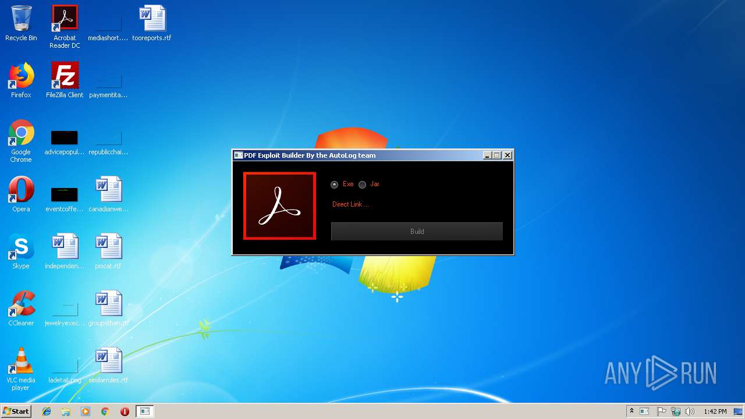Click the Adobe PDF logo image

pos(280,206)
